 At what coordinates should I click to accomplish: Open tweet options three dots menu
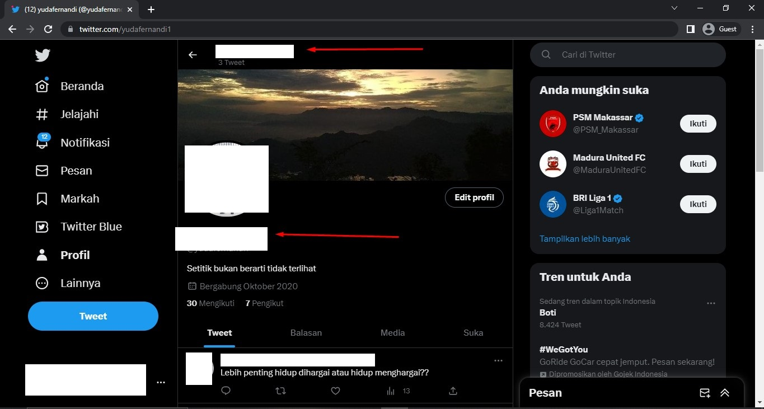click(x=498, y=361)
